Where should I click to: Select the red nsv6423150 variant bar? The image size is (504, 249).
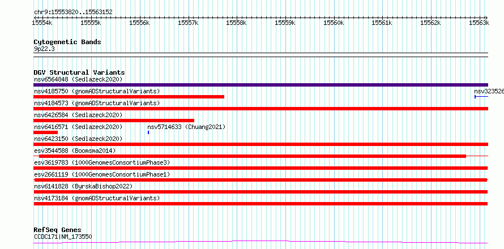pos(260,144)
